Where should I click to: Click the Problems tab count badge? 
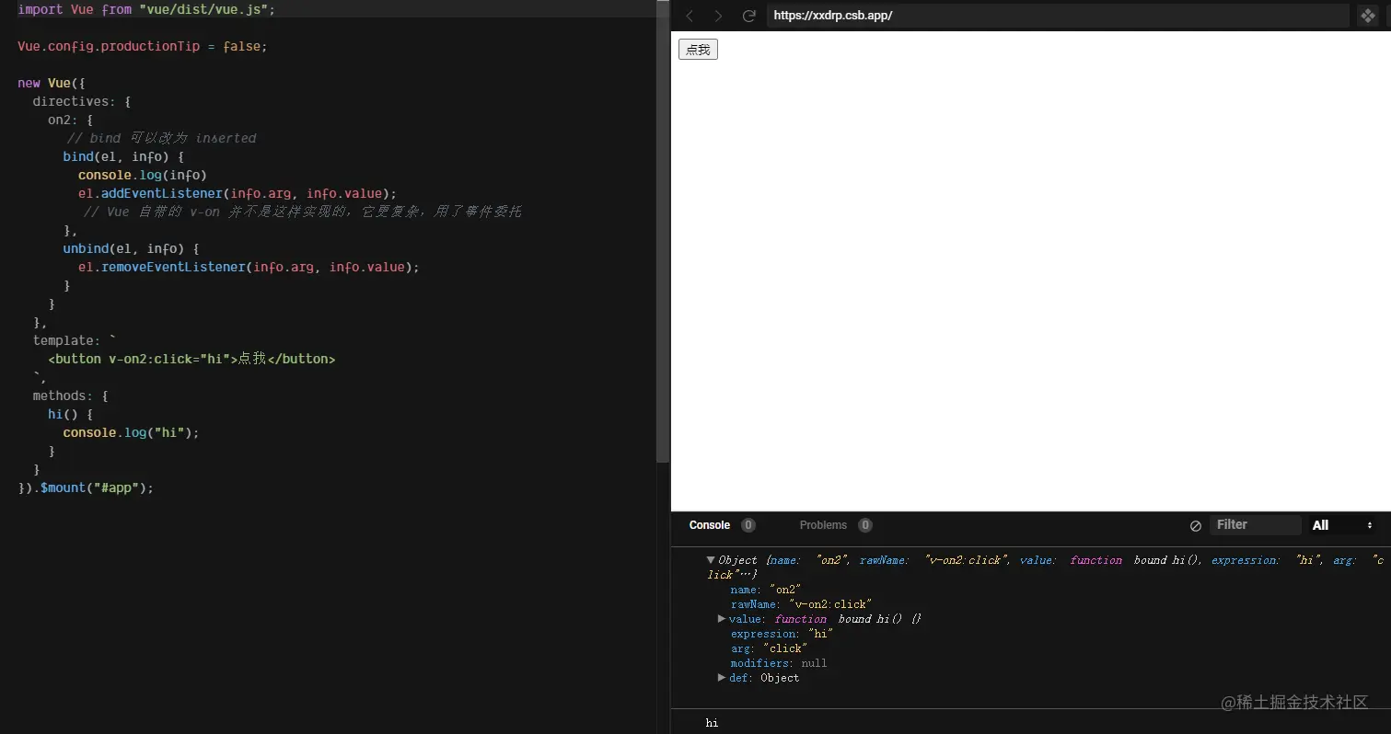(x=865, y=525)
